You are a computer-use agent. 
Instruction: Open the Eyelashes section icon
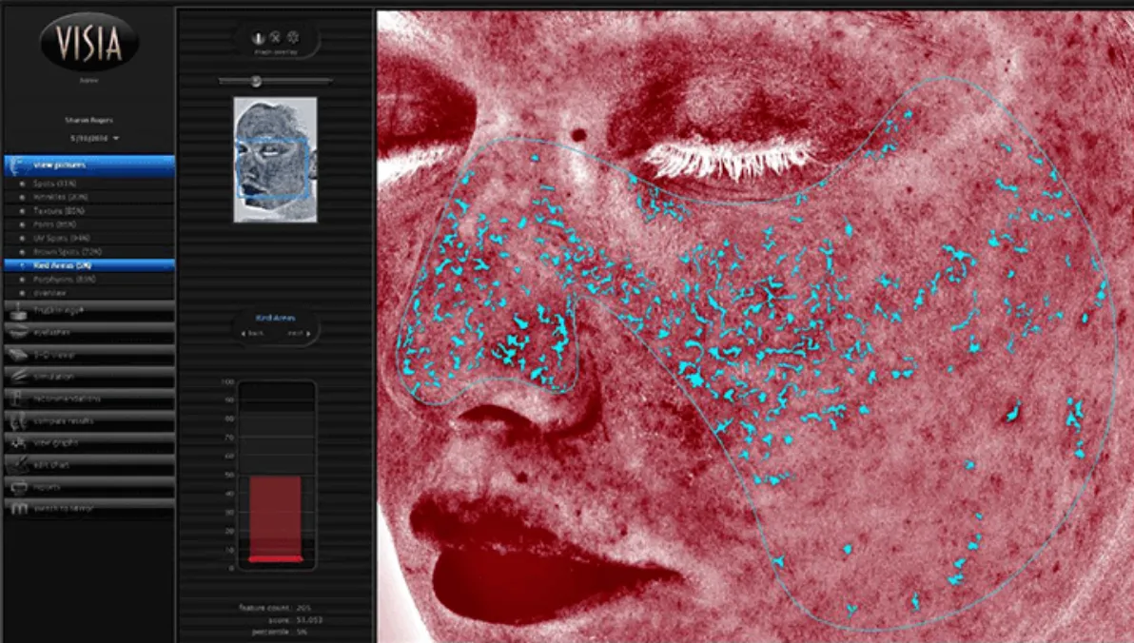[x=19, y=332]
